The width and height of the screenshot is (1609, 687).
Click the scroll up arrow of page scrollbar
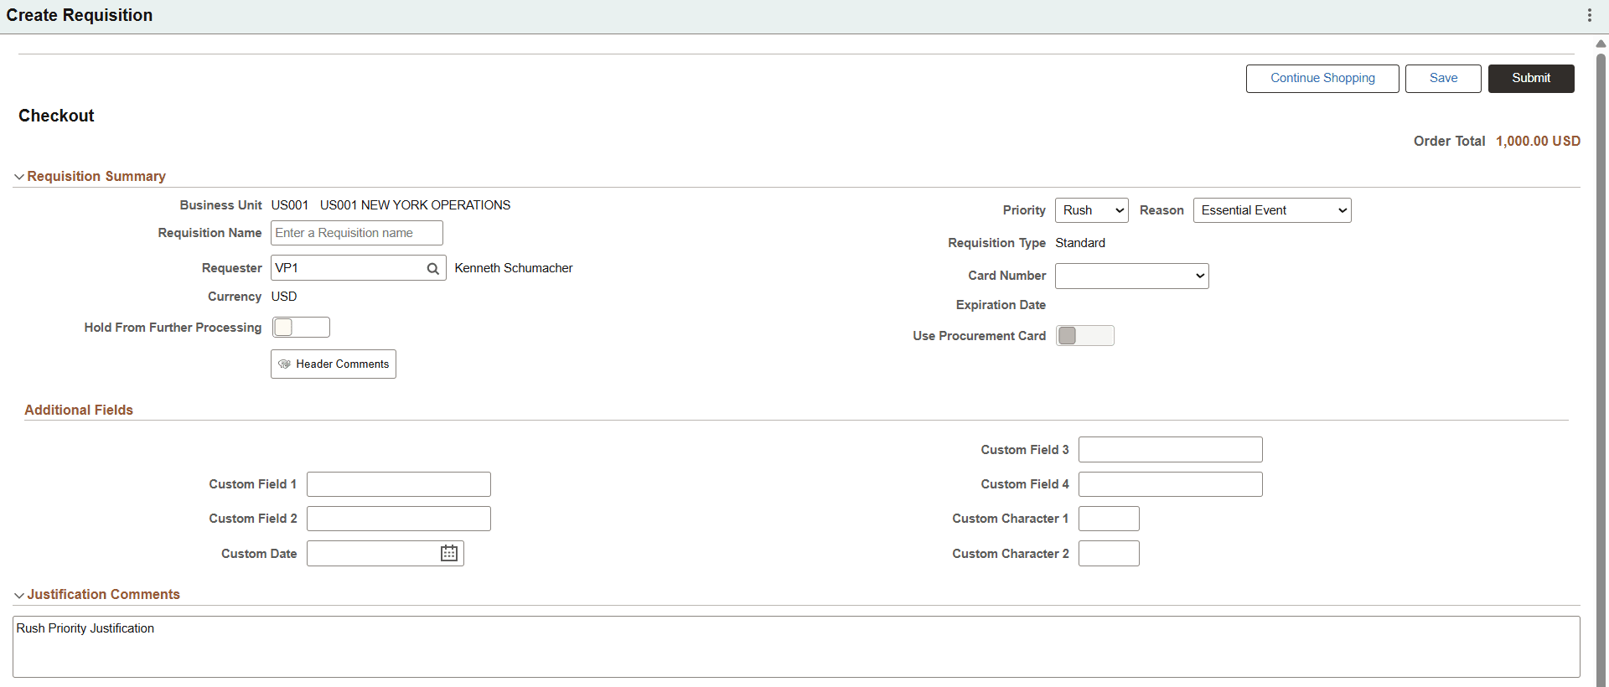point(1601,44)
